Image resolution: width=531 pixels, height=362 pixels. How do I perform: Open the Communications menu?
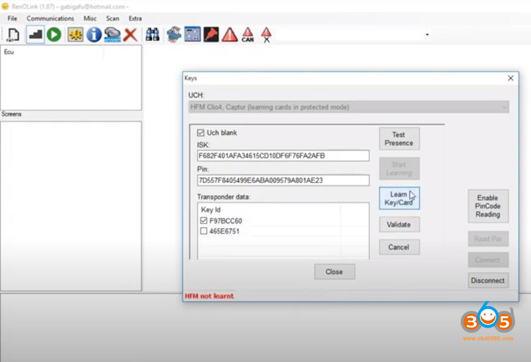[50, 19]
